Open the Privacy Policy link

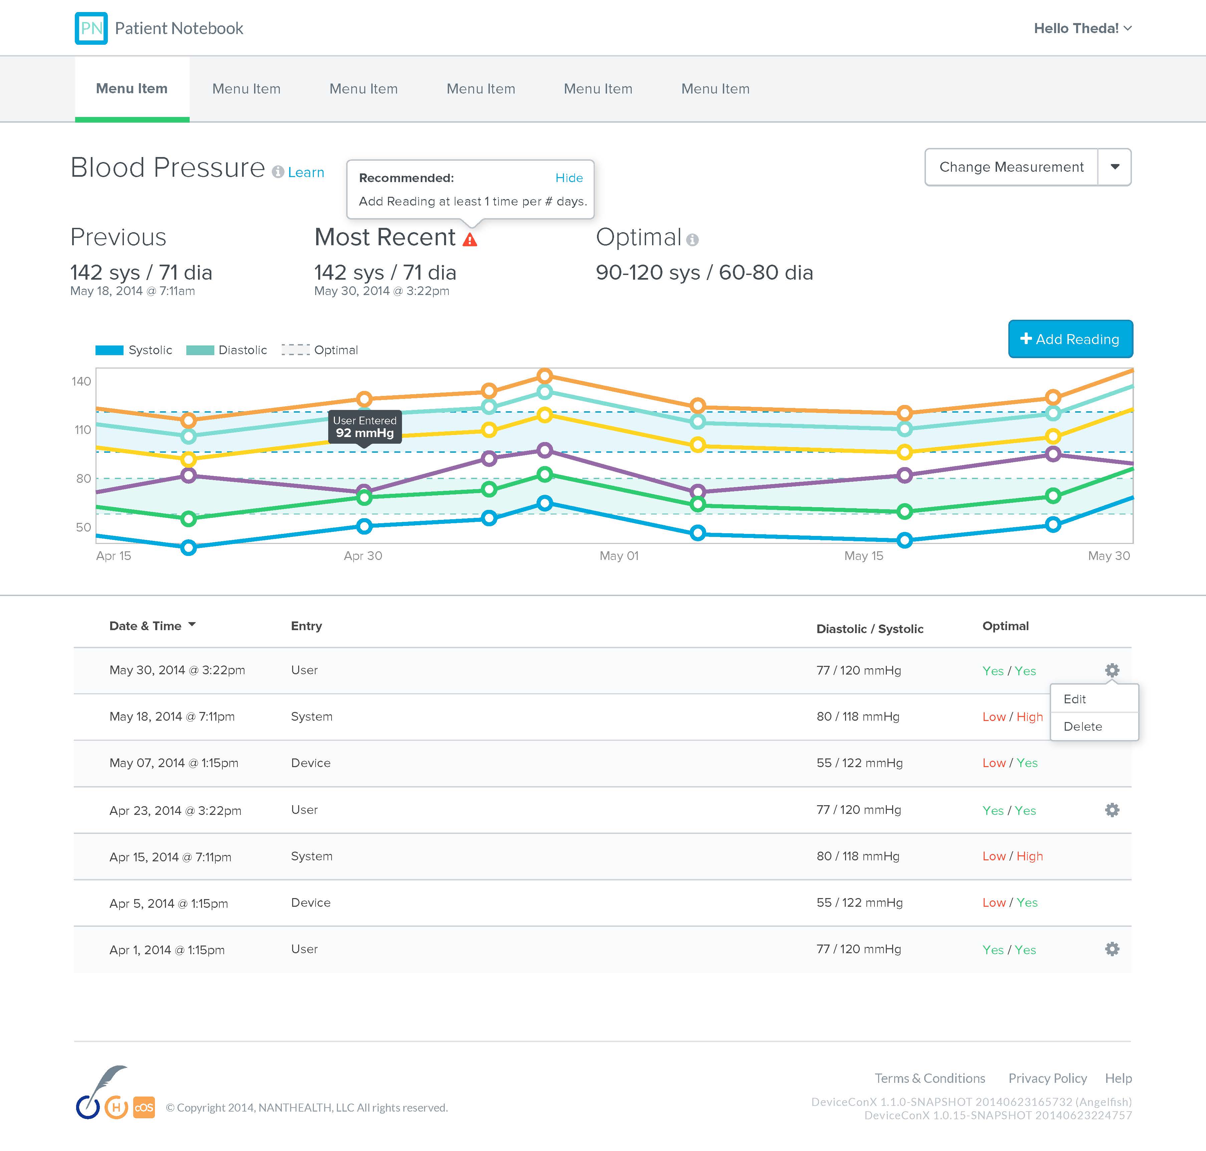tap(1047, 1078)
